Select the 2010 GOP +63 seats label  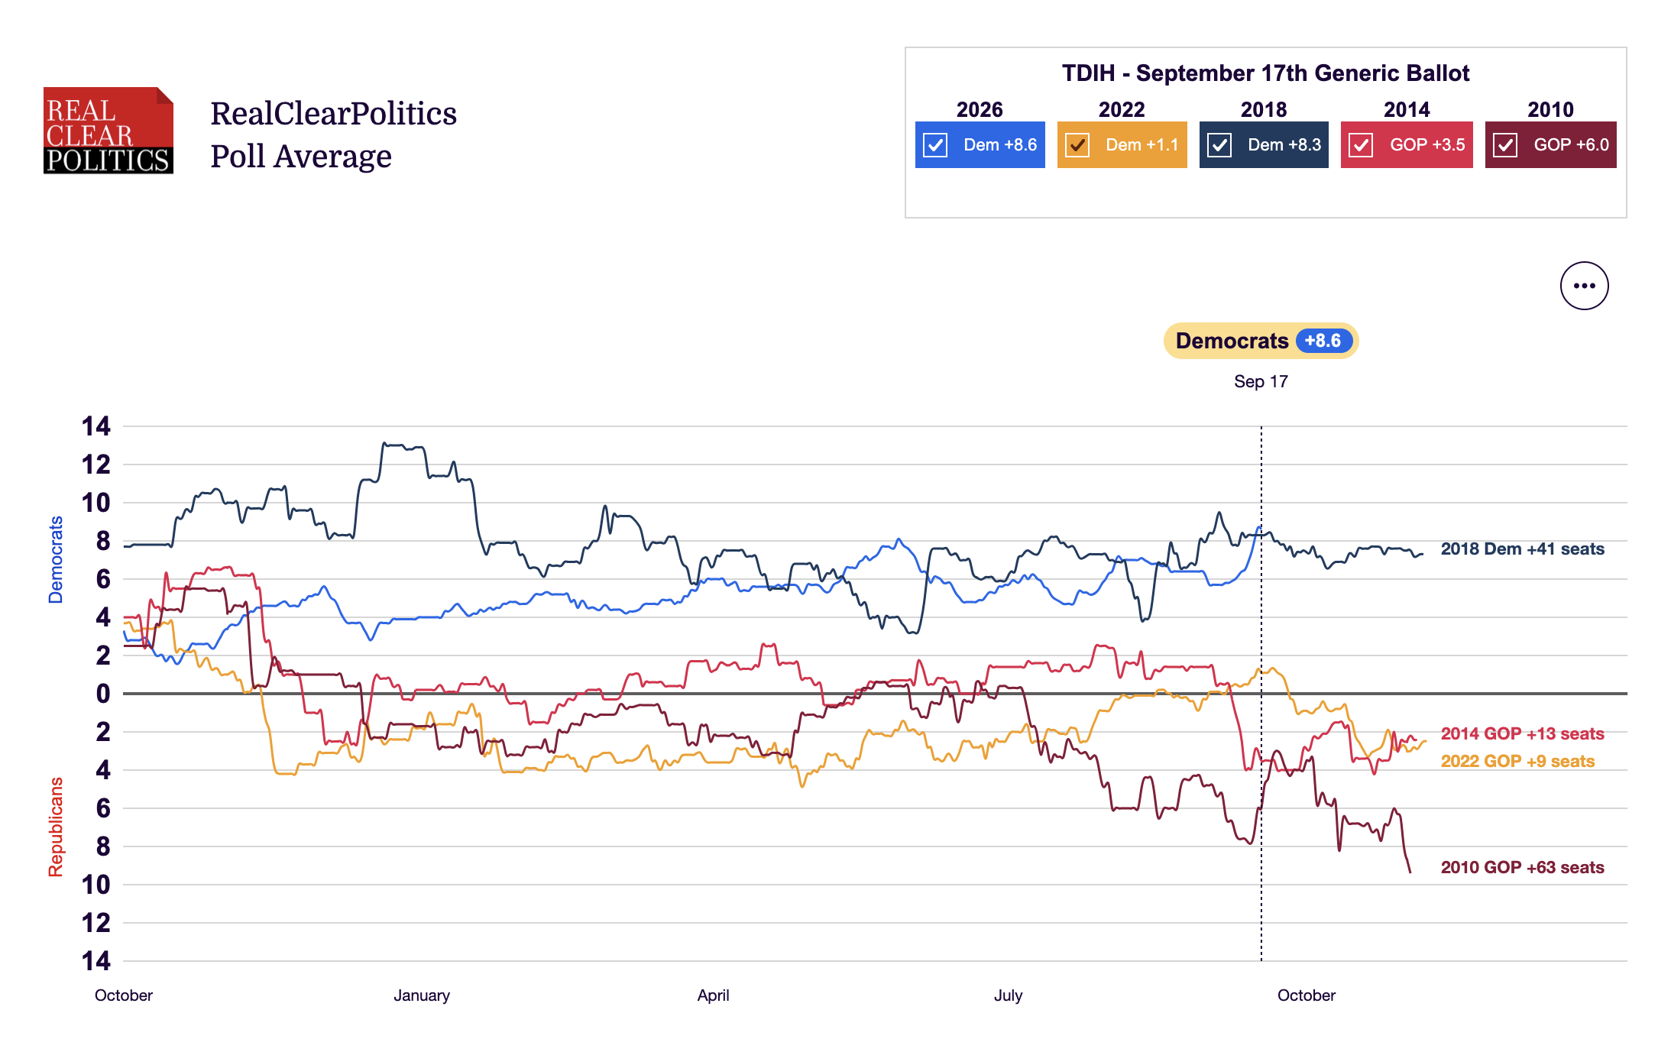1522,867
